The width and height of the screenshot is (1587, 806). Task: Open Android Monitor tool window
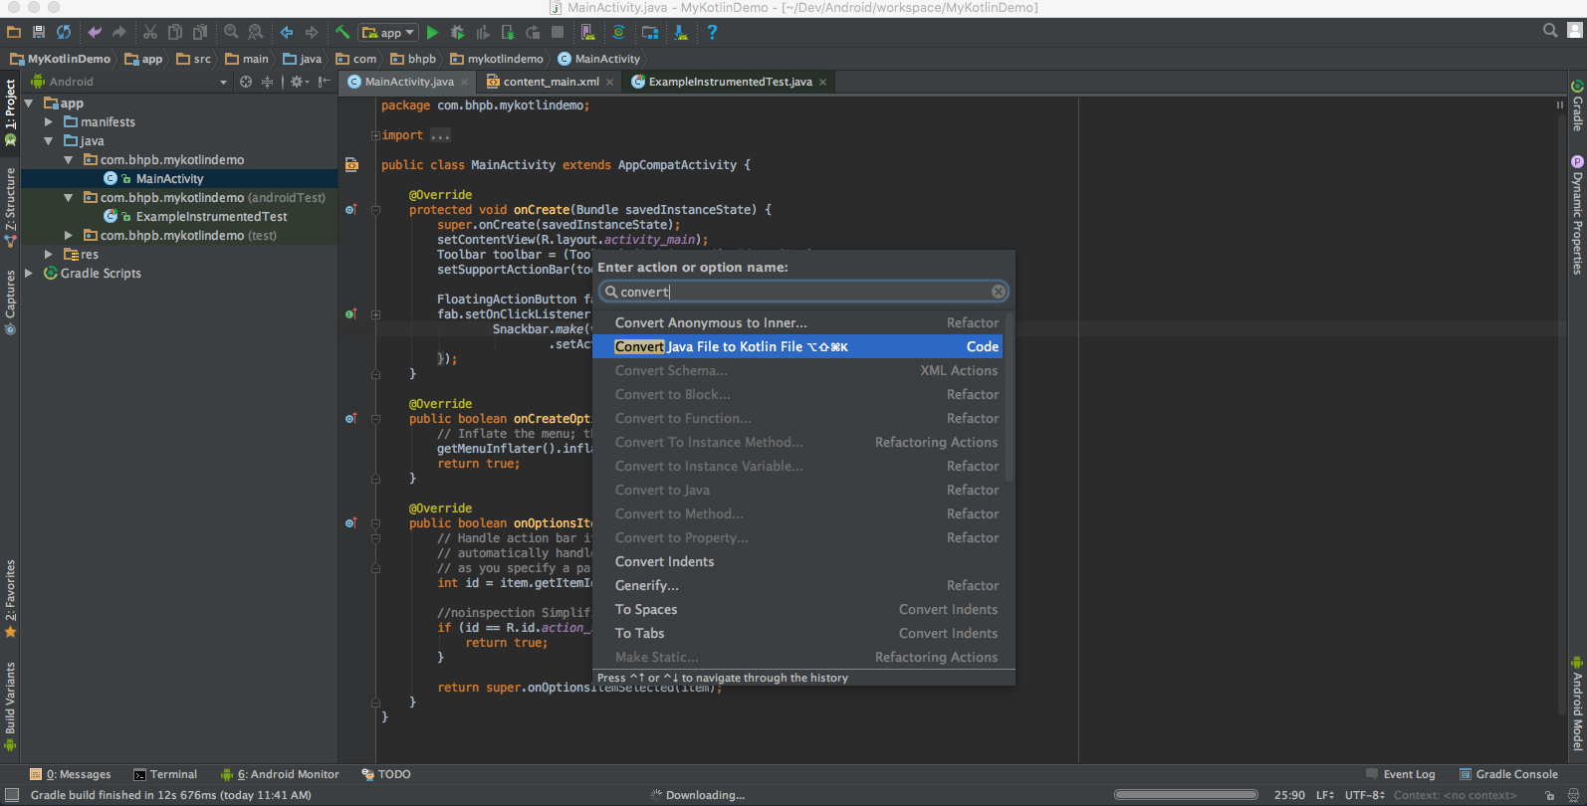280,774
